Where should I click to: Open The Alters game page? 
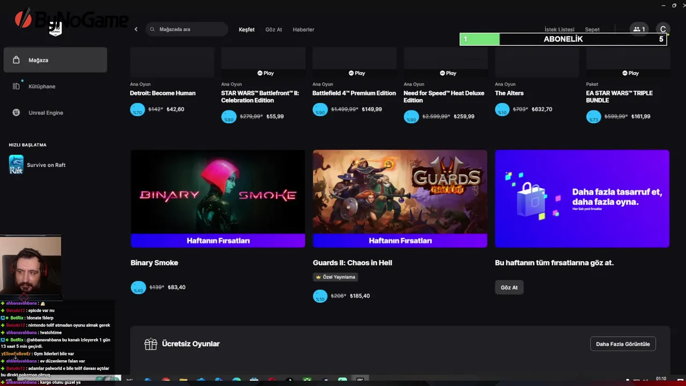pos(509,93)
